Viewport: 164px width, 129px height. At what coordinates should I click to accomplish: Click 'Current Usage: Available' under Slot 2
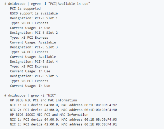[x=33, y=42]
